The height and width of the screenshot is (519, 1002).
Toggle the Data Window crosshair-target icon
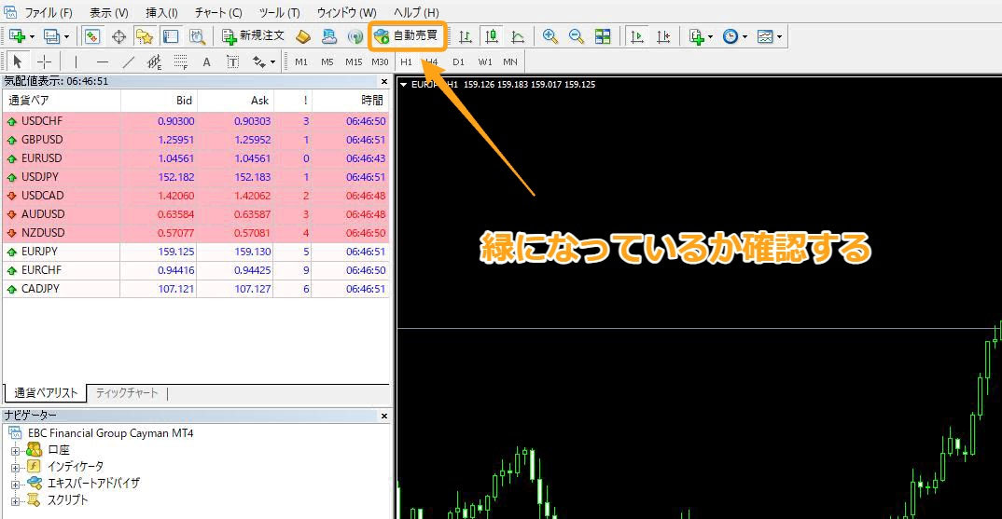(x=118, y=36)
